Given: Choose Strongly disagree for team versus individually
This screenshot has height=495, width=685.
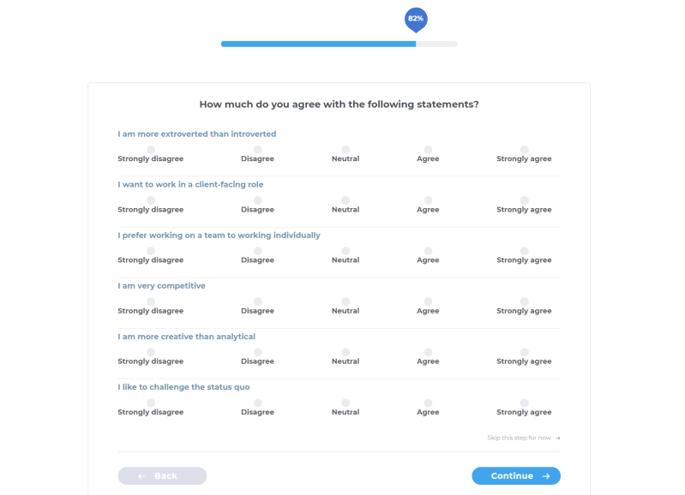Looking at the screenshot, I should pyautogui.click(x=151, y=251).
